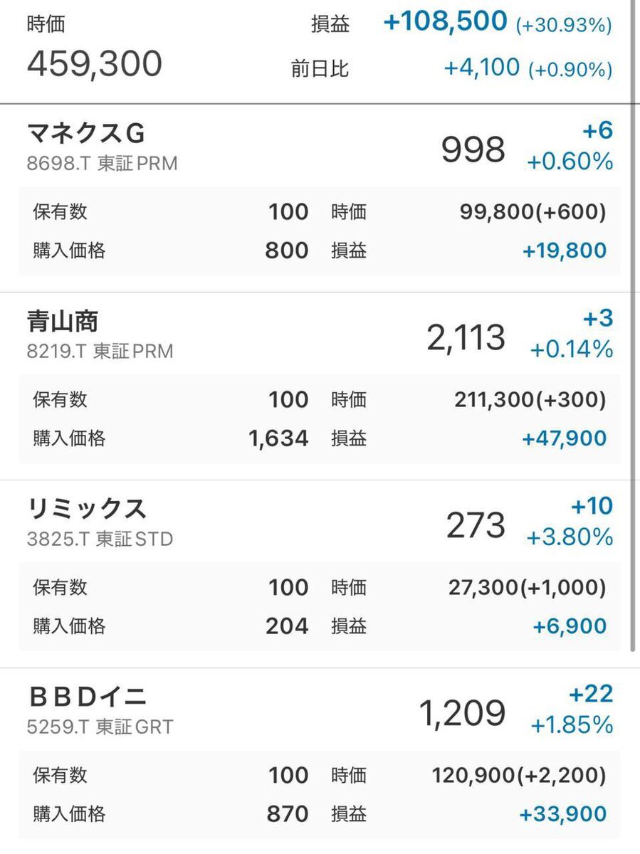The image size is (640, 854).
Task: Tap the 8698.T 東証PRM ticker label
Action: click(103, 164)
